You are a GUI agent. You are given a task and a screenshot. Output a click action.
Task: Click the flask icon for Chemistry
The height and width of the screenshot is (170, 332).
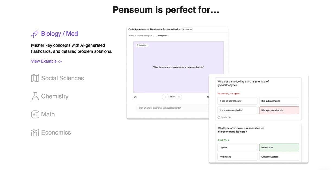[x=35, y=96]
